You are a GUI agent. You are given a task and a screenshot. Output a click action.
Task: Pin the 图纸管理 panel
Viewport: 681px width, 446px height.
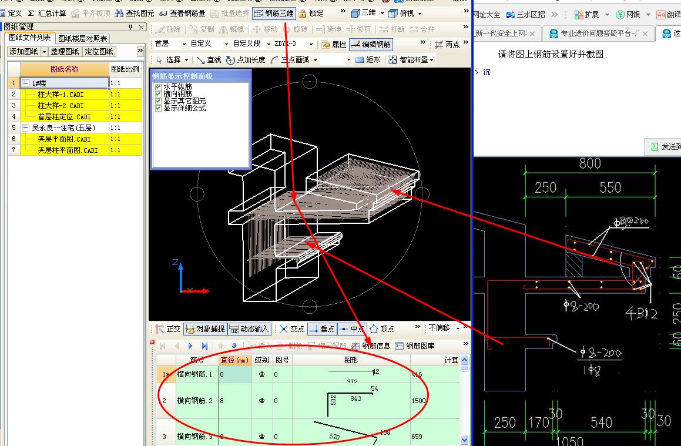point(130,27)
